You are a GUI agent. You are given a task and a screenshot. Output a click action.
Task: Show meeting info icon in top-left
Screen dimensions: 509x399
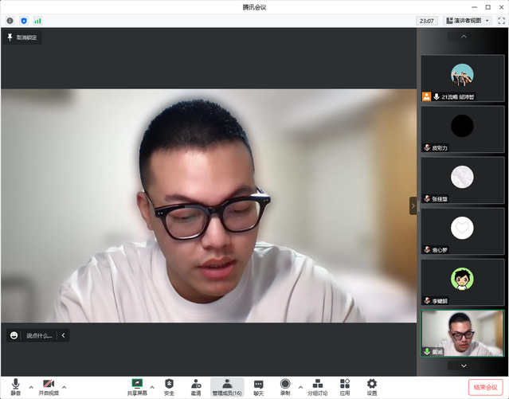(10, 21)
